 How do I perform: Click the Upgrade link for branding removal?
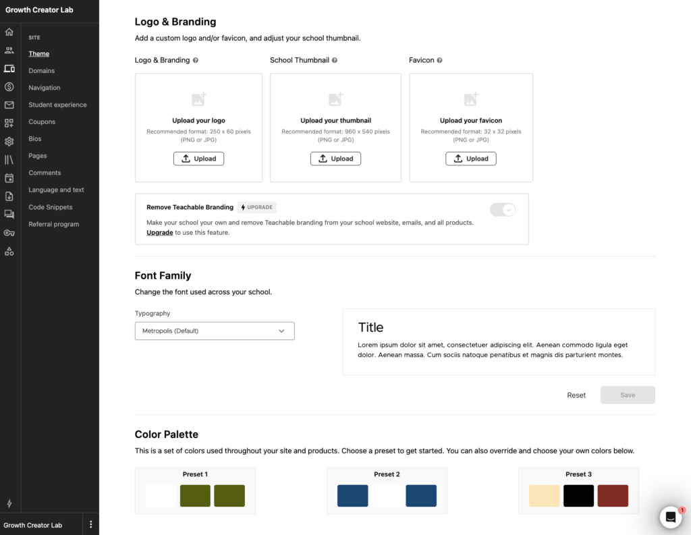(x=159, y=232)
